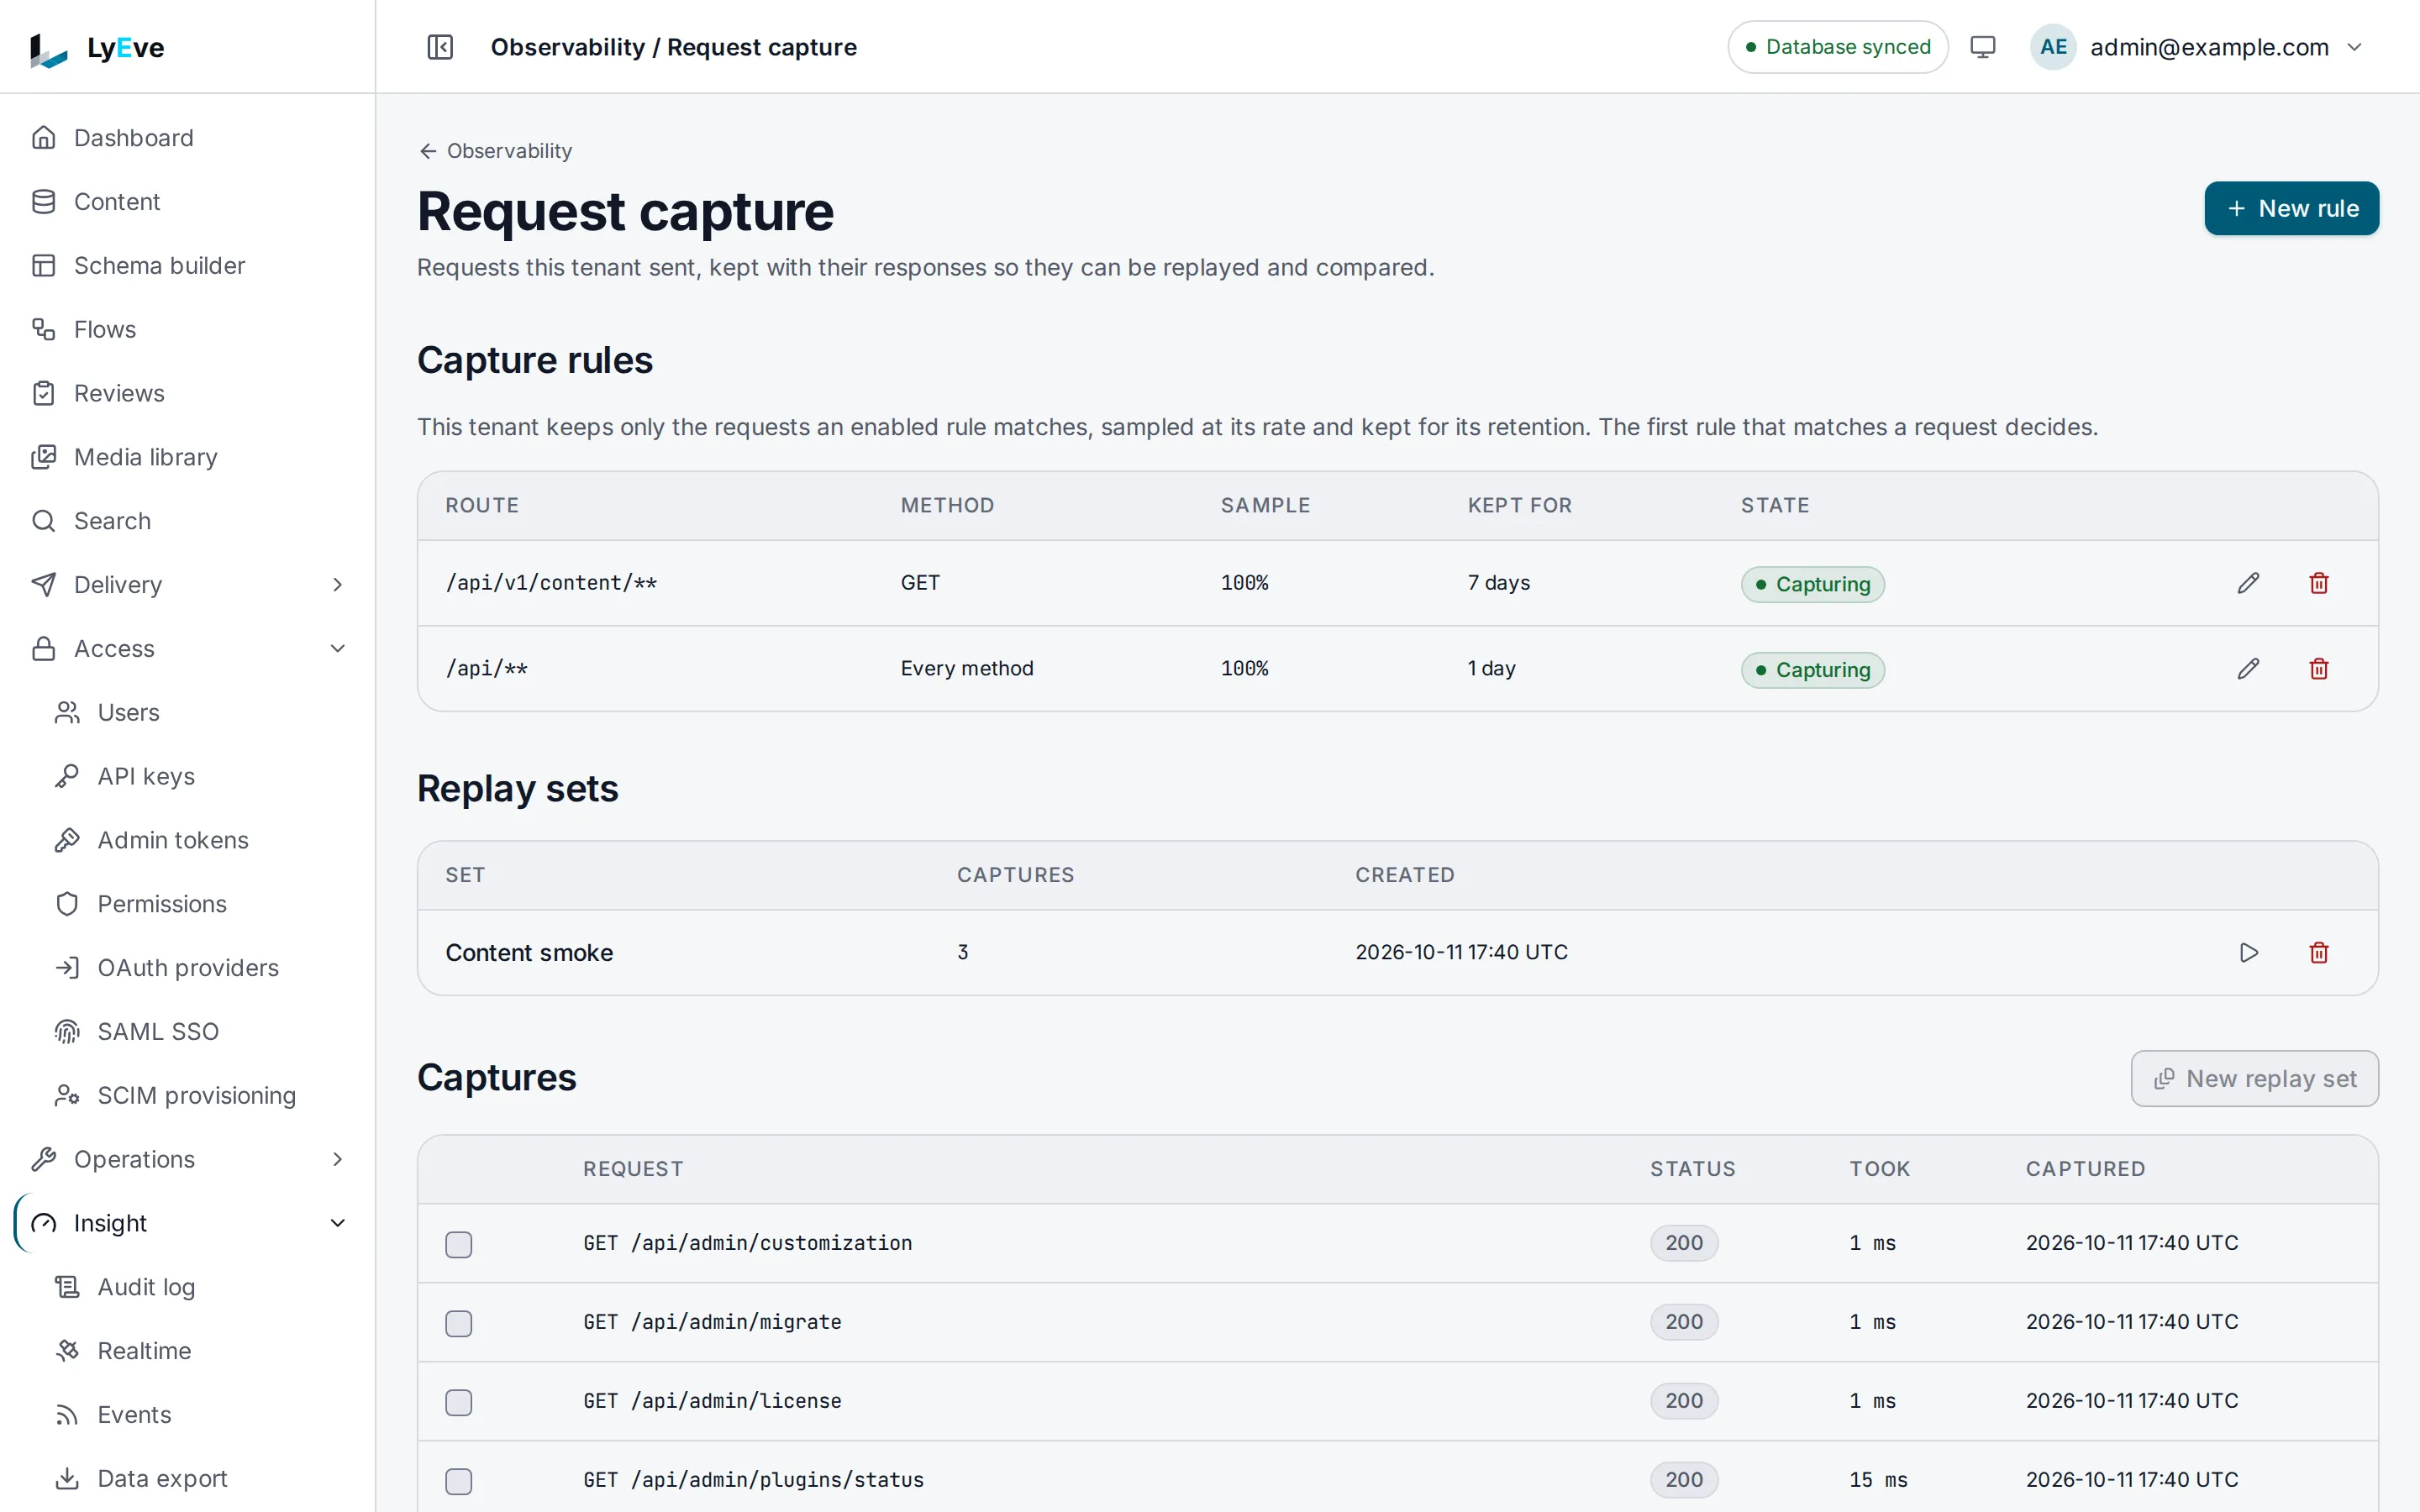Open Realtime page

(x=199, y=1351)
